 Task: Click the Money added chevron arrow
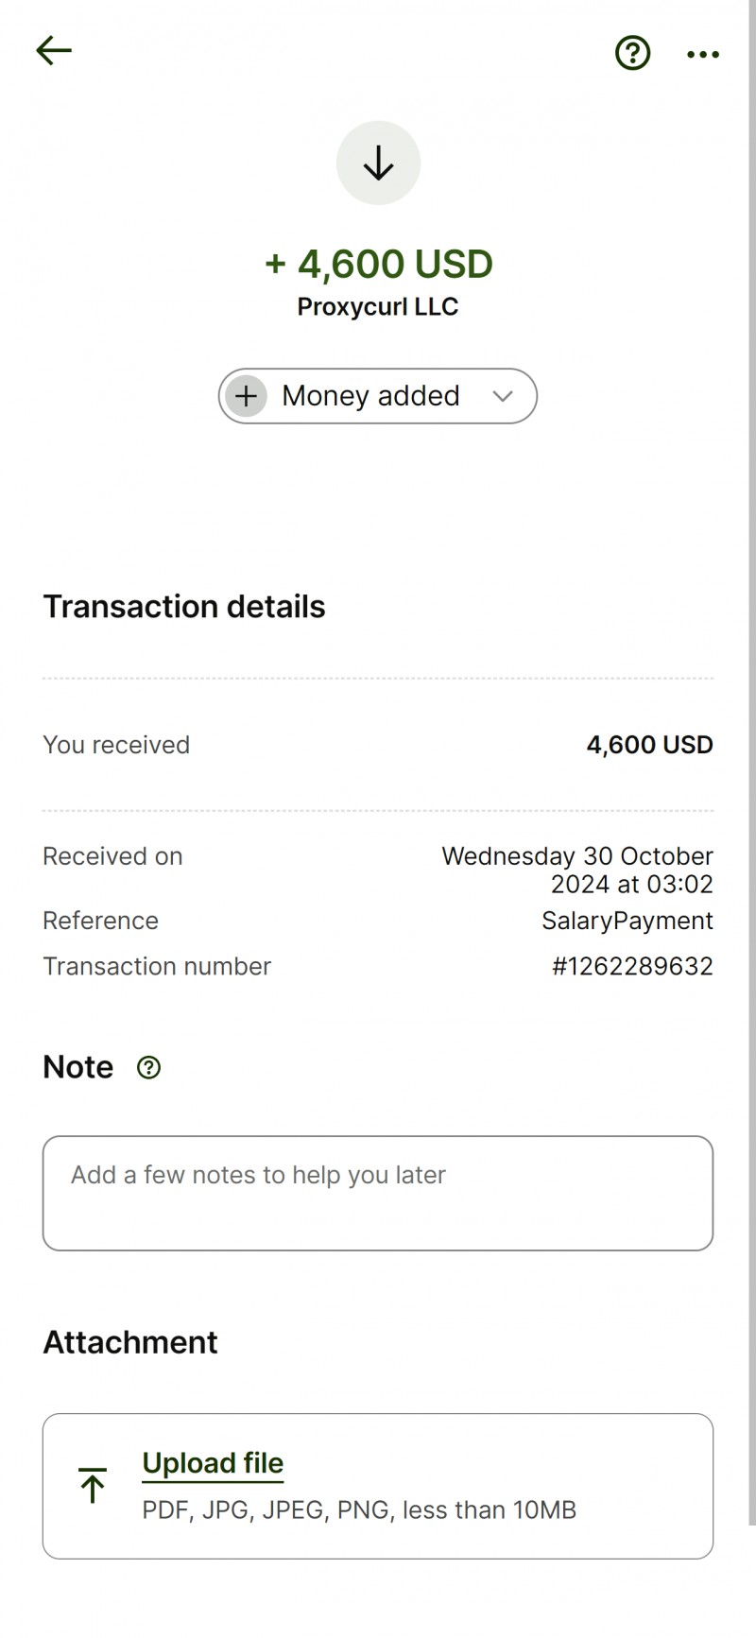[x=503, y=396]
